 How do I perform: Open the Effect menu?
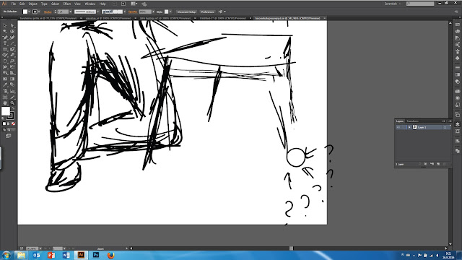(x=67, y=4)
